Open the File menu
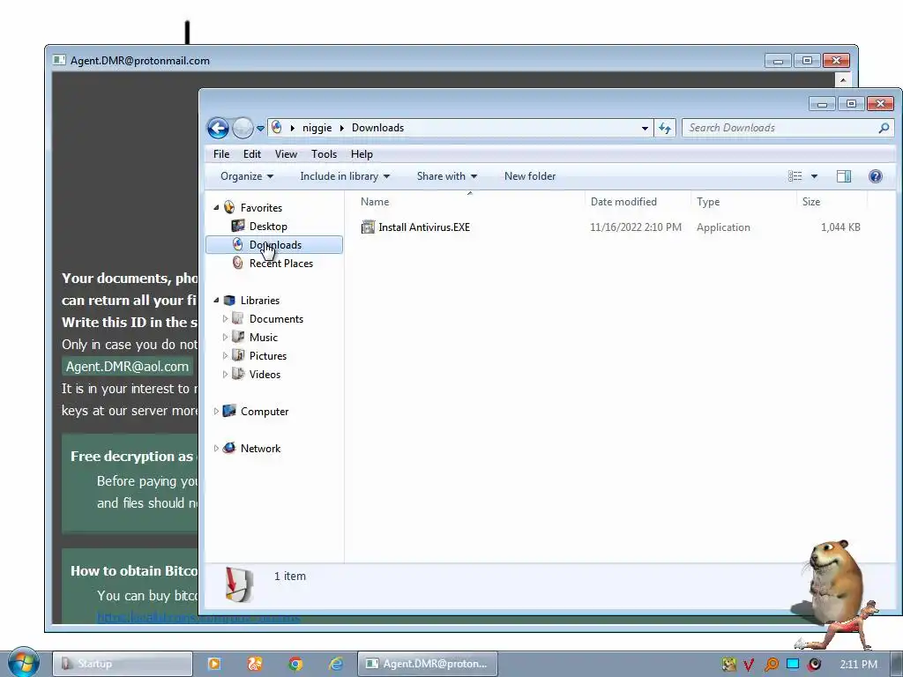This screenshot has height=677, width=903. (x=221, y=154)
